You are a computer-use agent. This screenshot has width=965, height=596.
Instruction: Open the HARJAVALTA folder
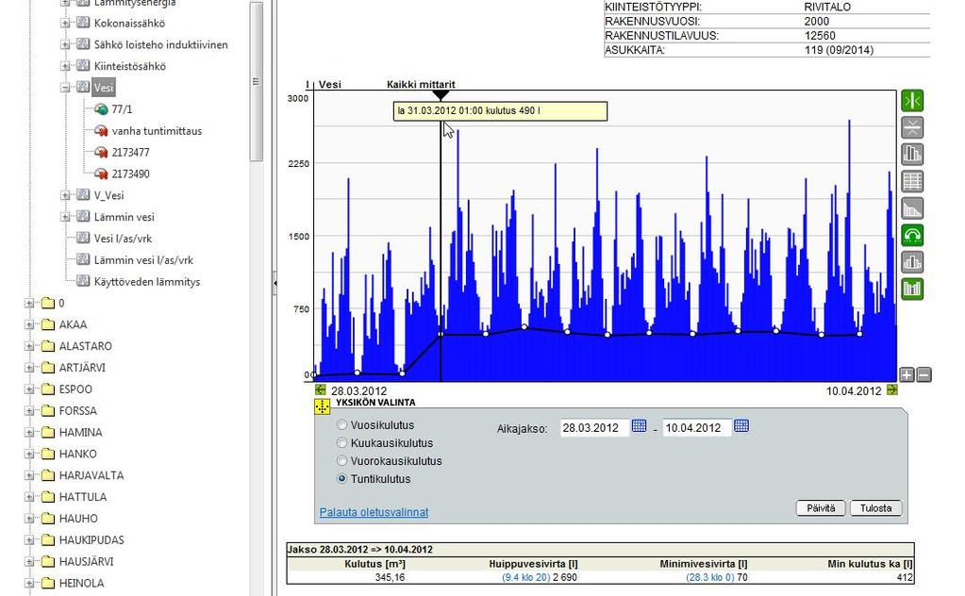pos(92,475)
